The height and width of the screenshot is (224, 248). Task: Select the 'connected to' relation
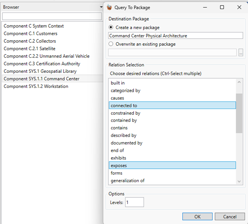(172, 105)
